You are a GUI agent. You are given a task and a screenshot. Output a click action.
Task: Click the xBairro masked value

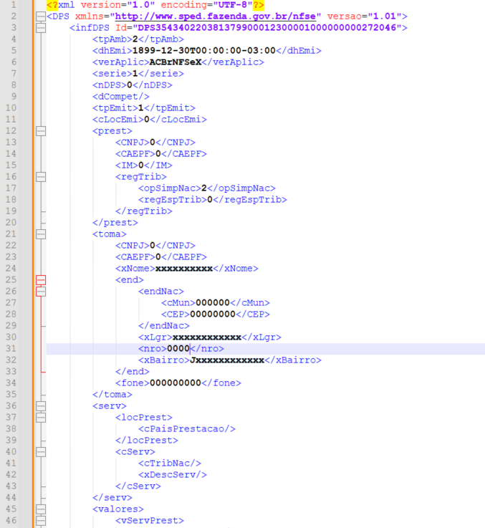(227, 360)
